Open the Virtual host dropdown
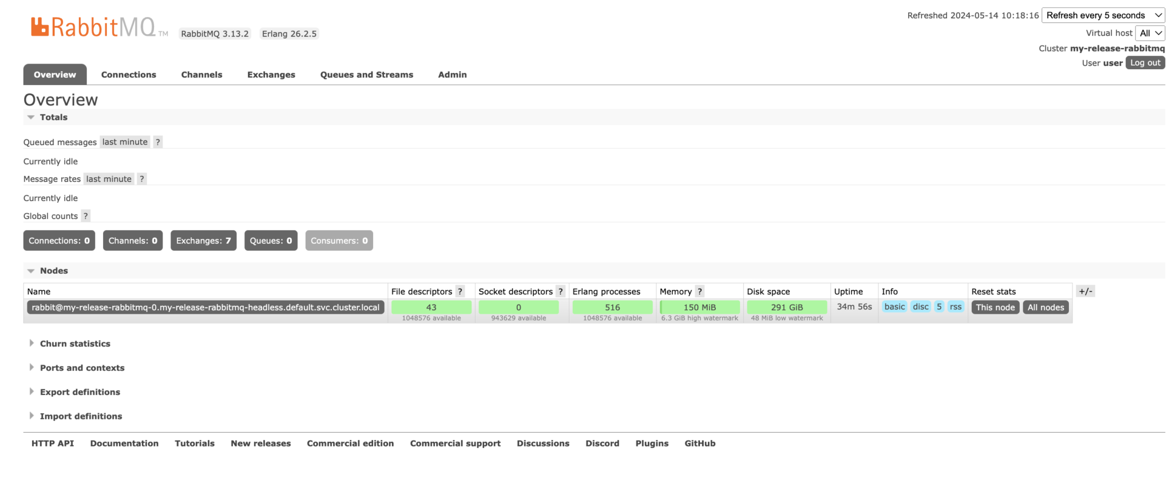 [x=1150, y=33]
